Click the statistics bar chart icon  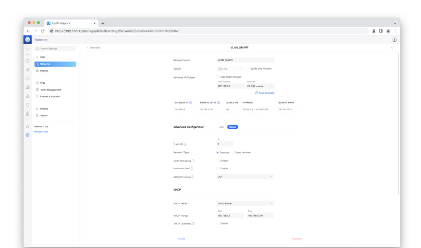point(27,96)
